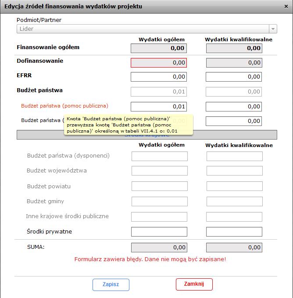Click the Budżet państwa (dysponenci) label
Viewport: 293px width, 298px height.
pyautogui.click(x=68, y=156)
